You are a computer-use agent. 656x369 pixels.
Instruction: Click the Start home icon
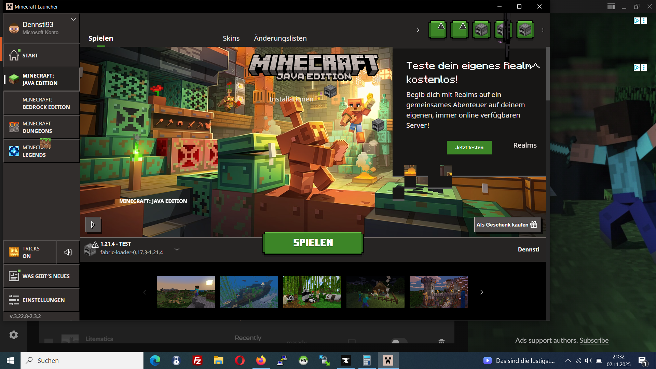14,55
